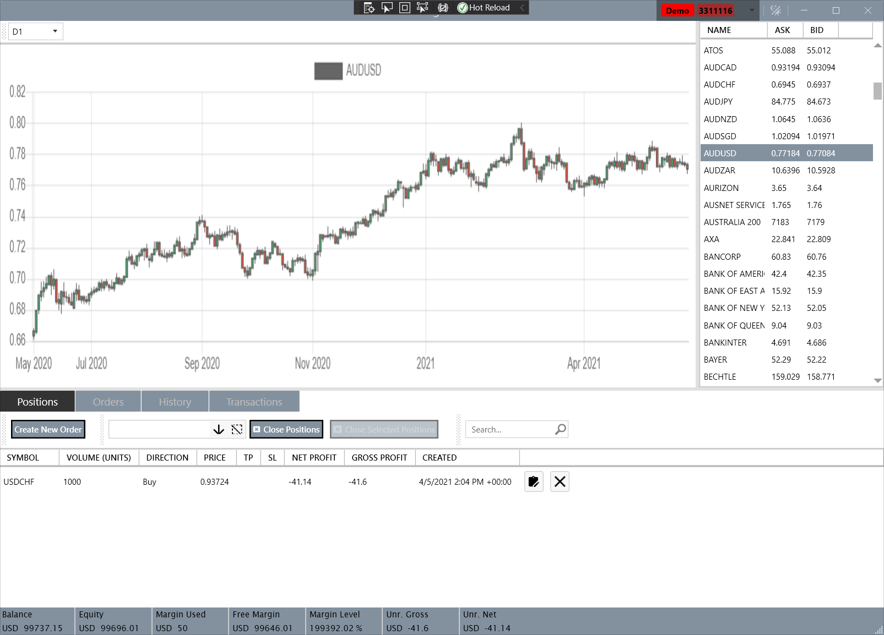The width and height of the screenshot is (884, 635).
Task: Open the D1 timeframe dropdown
Action: tap(36, 31)
